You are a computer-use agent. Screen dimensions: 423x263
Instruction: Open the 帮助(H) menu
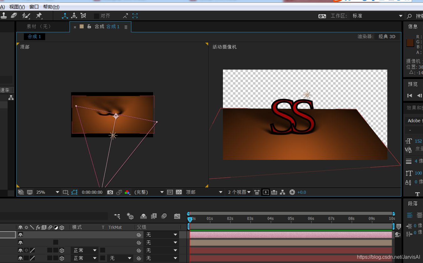click(x=51, y=7)
